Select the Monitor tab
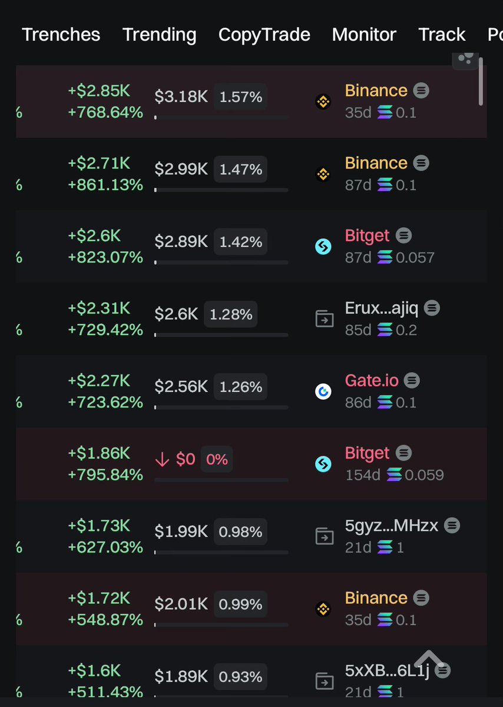This screenshot has width=503, height=707. click(364, 35)
